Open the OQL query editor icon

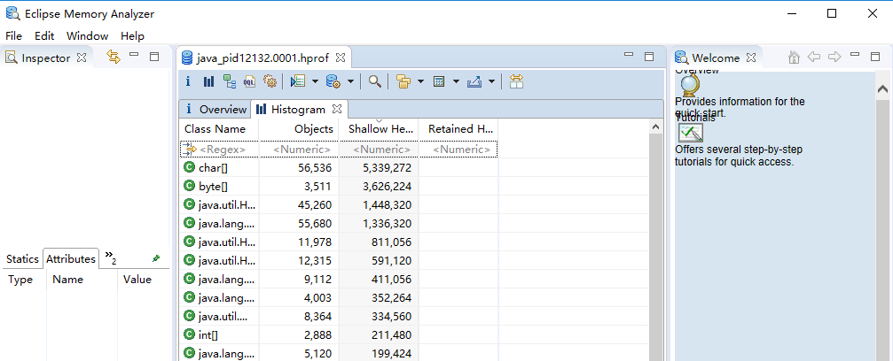click(x=249, y=81)
